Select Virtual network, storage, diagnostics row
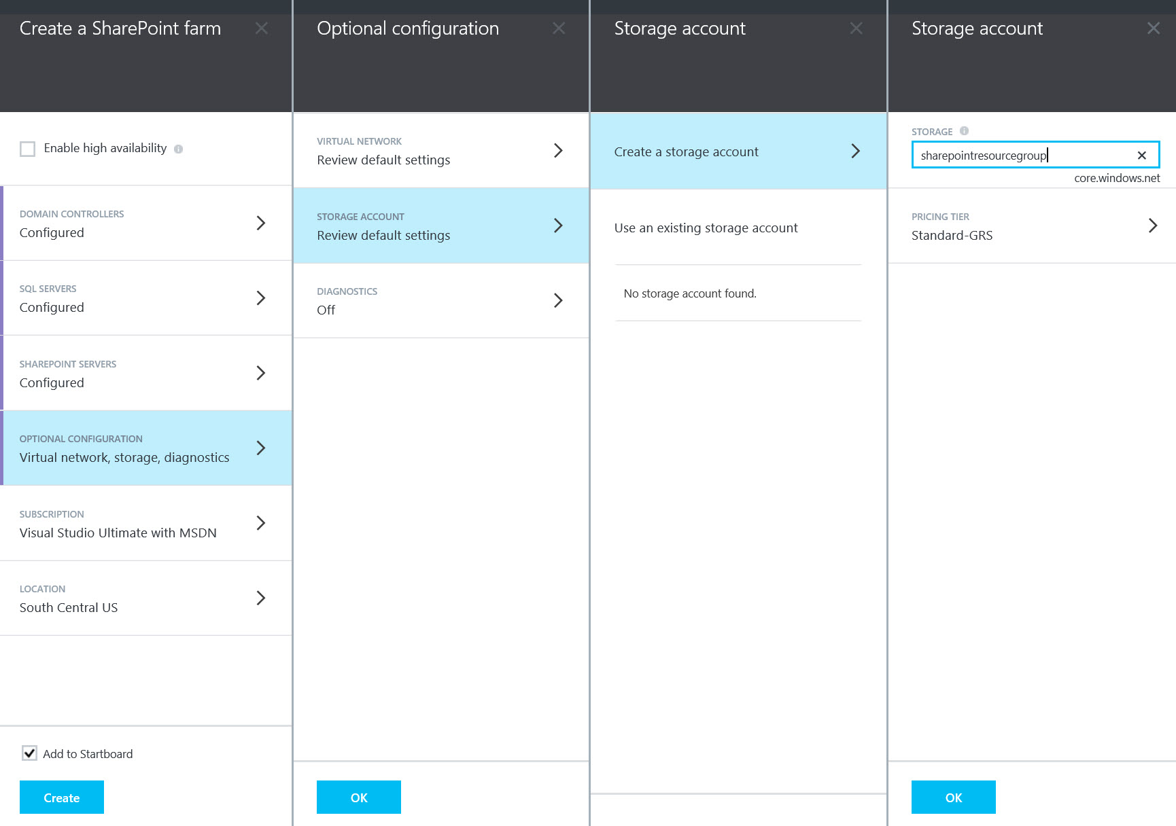This screenshot has width=1176, height=826. [x=146, y=448]
